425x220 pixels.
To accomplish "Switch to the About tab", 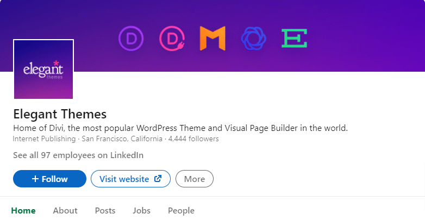I will click(65, 211).
